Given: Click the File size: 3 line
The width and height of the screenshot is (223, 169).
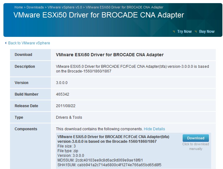Looking at the screenshot, I should pos(67,146).
